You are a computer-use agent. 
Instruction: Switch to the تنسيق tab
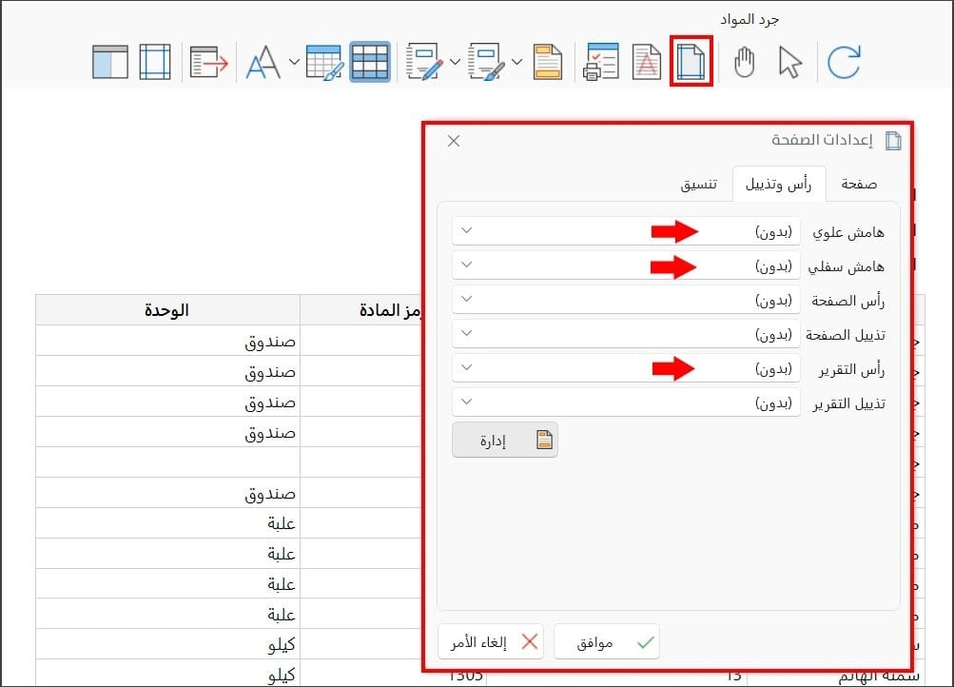[x=698, y=184]
